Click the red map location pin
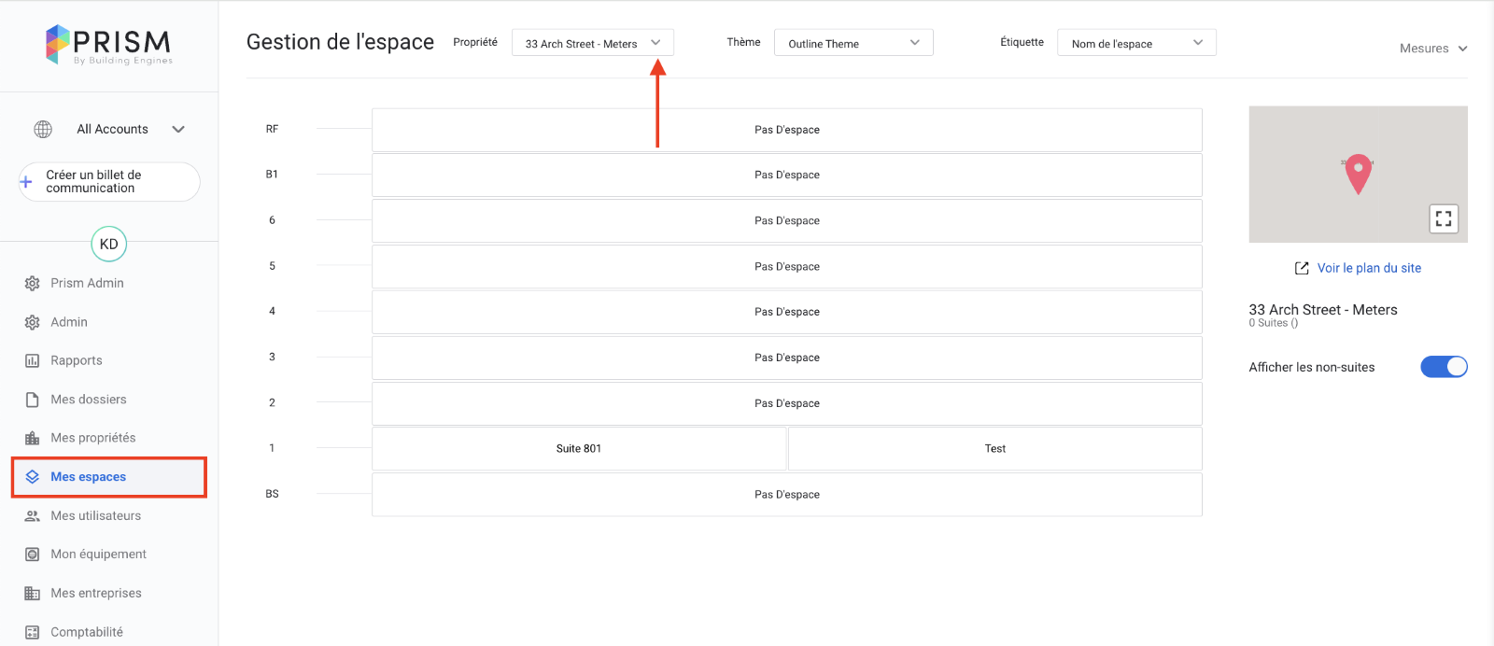 click(x=1358, y=173)
